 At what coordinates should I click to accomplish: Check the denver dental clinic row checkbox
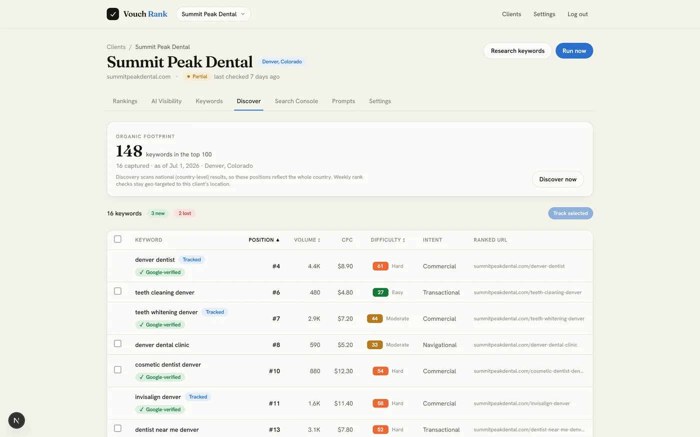coord(117,344)
